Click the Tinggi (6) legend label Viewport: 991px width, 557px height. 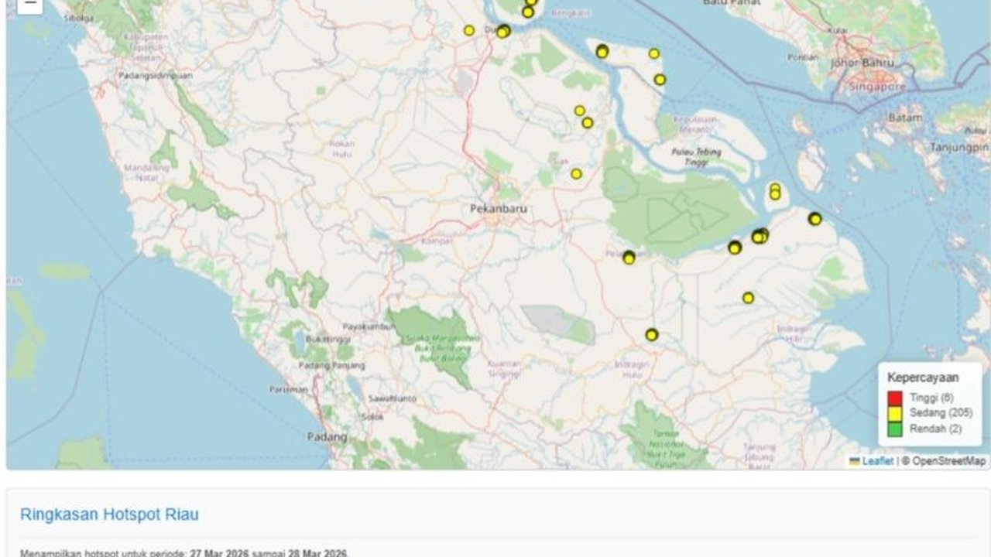[931, 398]
